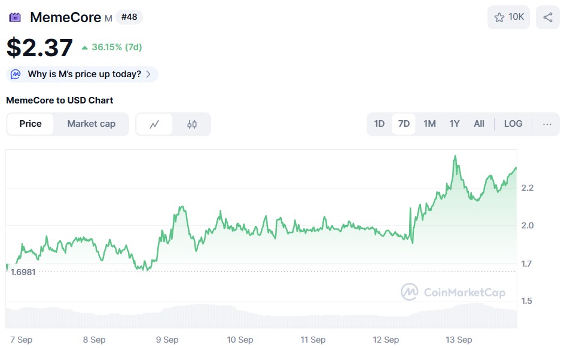The height and width of the screenshot is (348, 567).
Task: Click the 36.15% (7d) change indicator
Action: click(118, 47)
